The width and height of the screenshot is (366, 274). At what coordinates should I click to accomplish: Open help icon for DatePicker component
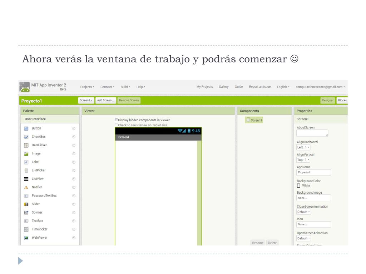(x=74, y=145)
